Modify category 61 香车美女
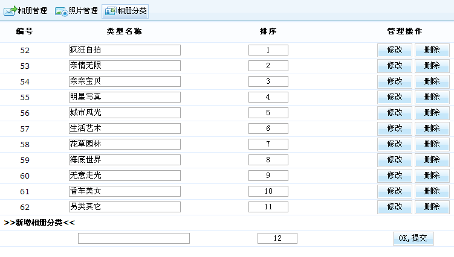454x257 pixels. pyautogui.click(x=394, y=191)
